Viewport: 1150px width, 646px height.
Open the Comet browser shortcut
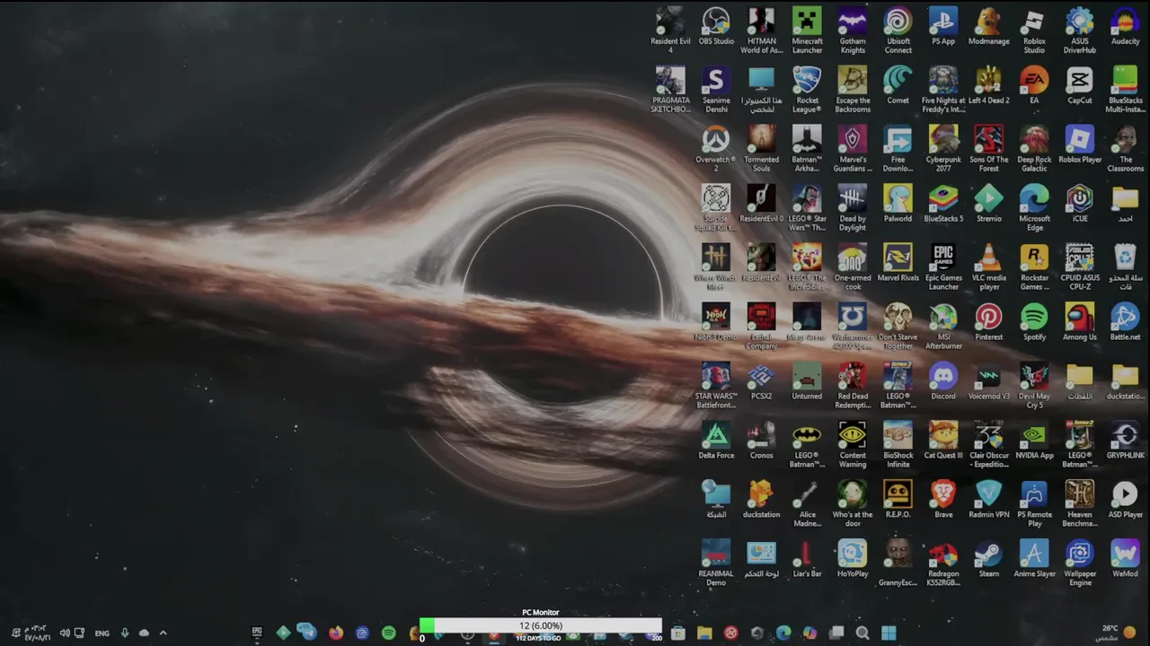[898, 85]
